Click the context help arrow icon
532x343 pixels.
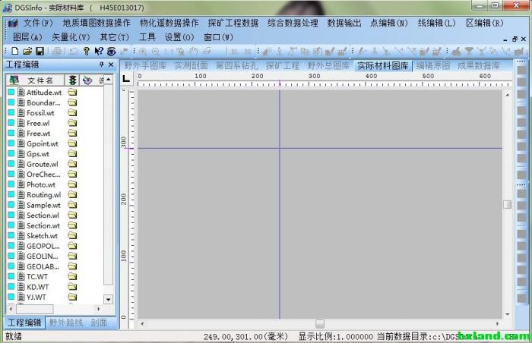[99, 51]
